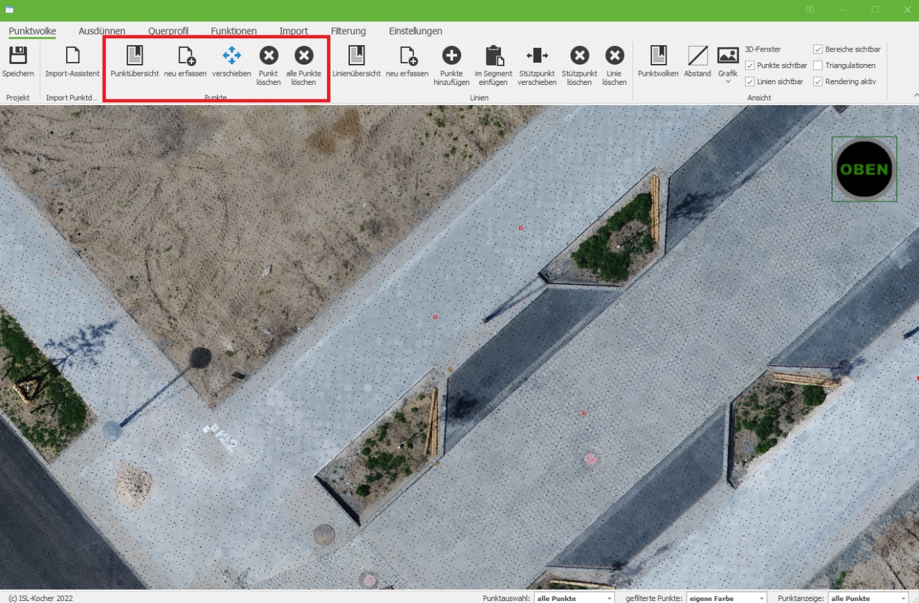Enable the Triangulationen checkbox
Viewport: 919px width, 603px height.
[818, 65]
